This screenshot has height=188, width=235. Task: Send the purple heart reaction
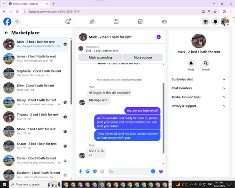(161, 172)
